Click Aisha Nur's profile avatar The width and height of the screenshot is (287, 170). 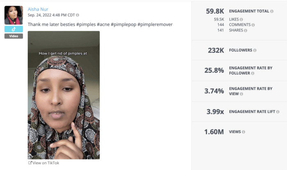coord(14,15)
